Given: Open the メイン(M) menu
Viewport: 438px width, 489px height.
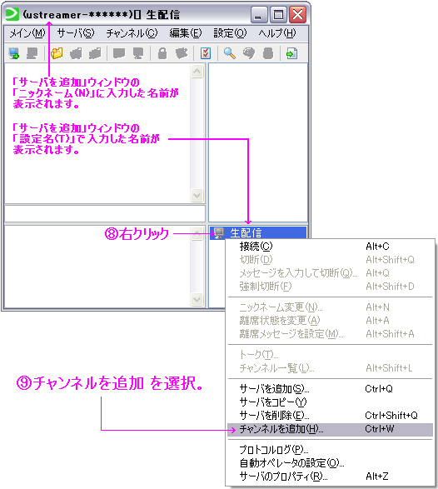Looking at the screenshot, I should click(x=27, y=33).
